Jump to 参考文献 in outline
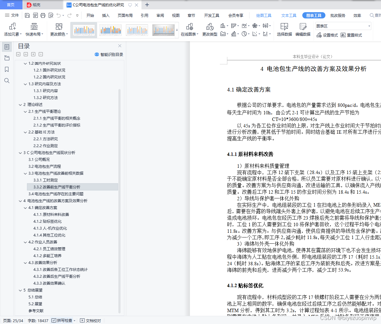381x324 pixels. pos(36,311)
